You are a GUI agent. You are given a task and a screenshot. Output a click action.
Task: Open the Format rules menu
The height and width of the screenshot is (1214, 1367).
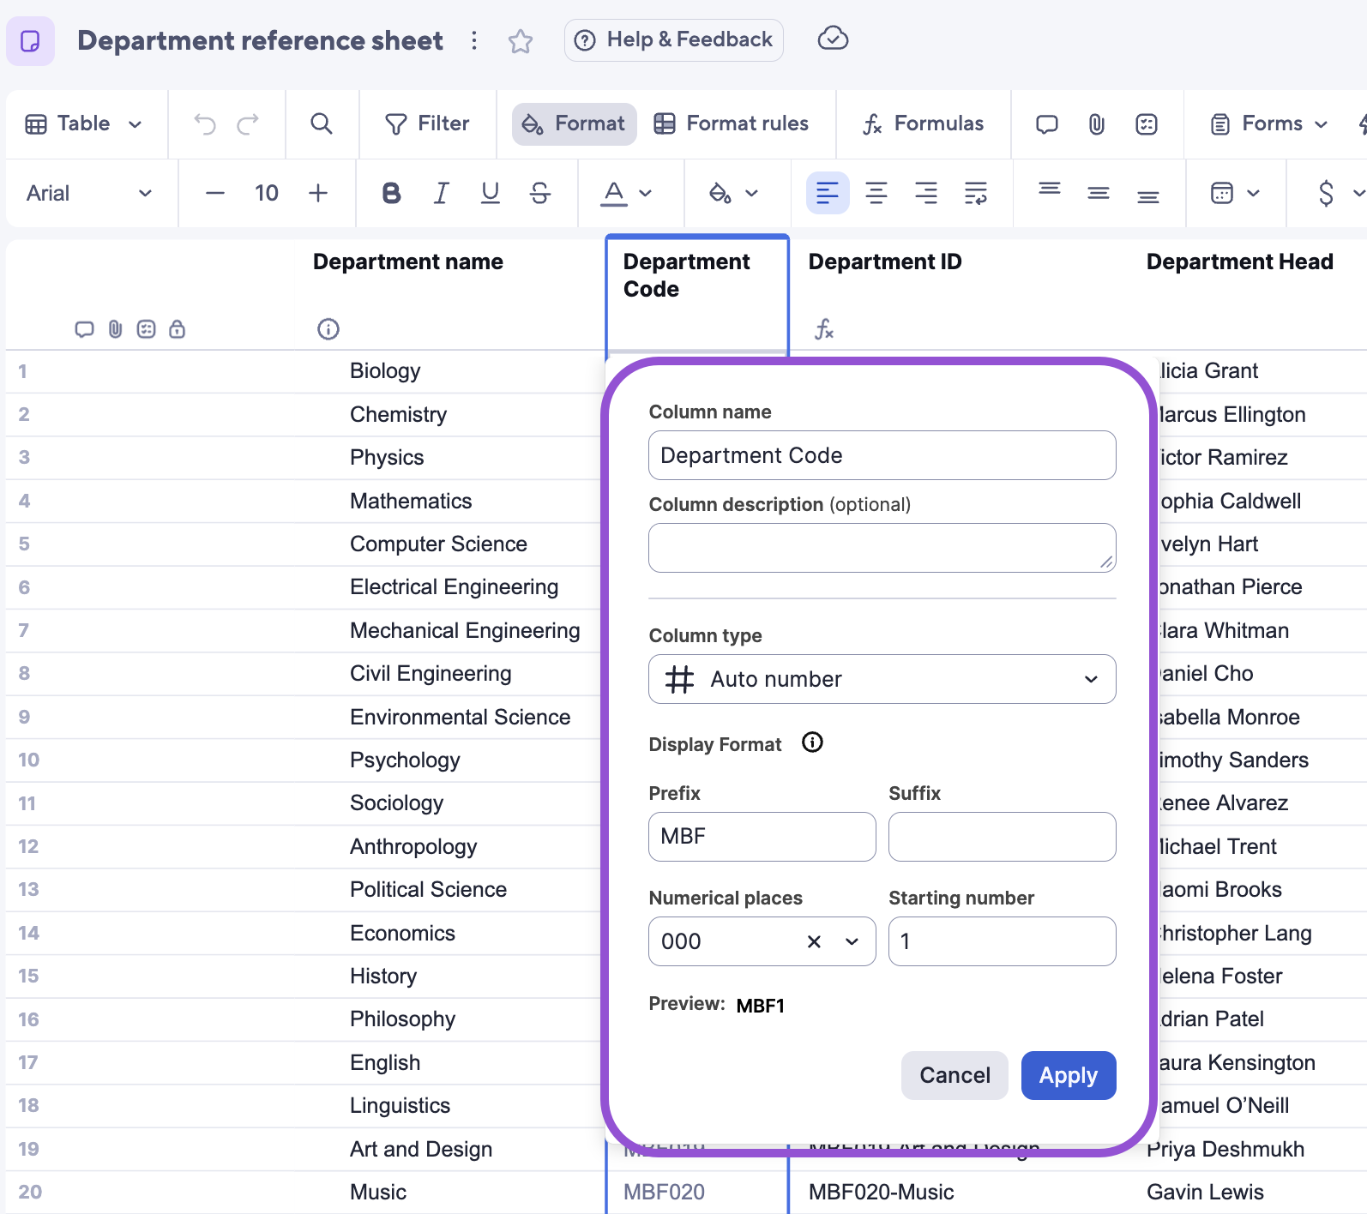pos(731,124)
